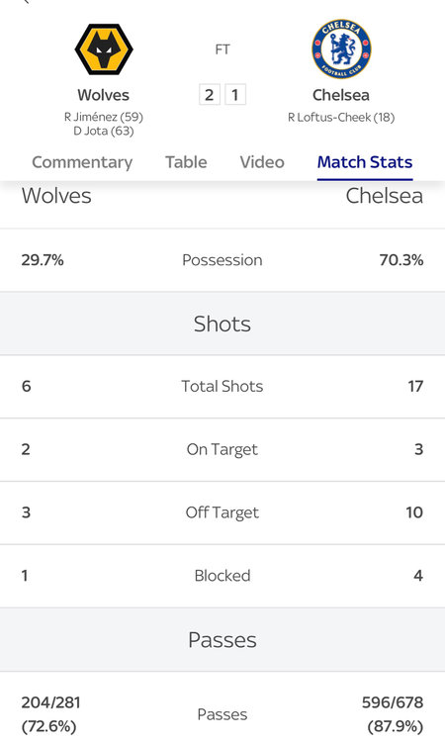This screenshot has height=742, width=445.
Task: Tap the Passes section header
Action: (x=222, y=640)
